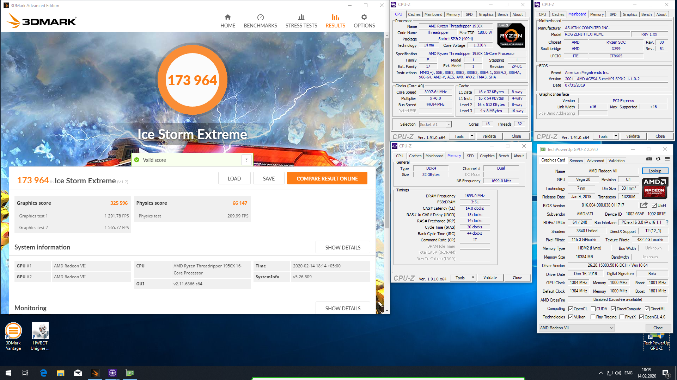This screenshot has width=677, height=380.
Task: Click the SAVE result button
Action: click(269, 178)
